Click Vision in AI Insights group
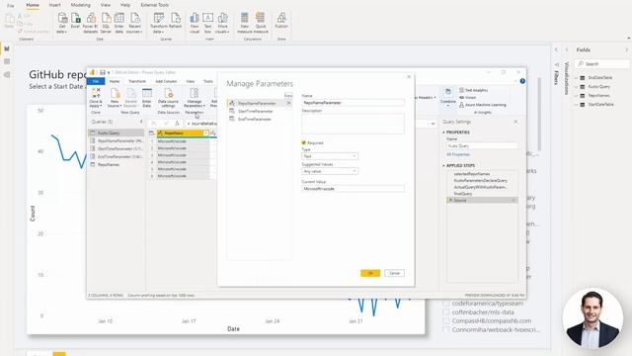The width and height of the screenshot is (632, 356). (467, 98)
